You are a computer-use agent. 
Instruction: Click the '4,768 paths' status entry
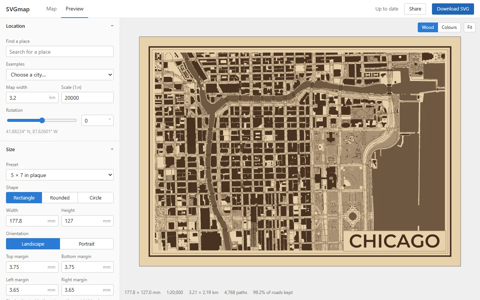point(235,292)
